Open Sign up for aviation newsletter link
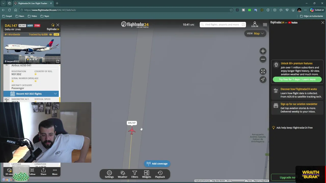This screenshot has height=183, width=326. pos(299,104)
